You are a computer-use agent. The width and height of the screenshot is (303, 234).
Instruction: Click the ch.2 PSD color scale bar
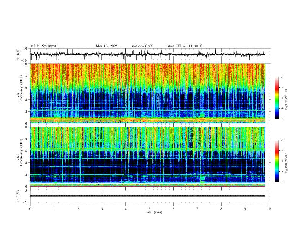[277, 161]
